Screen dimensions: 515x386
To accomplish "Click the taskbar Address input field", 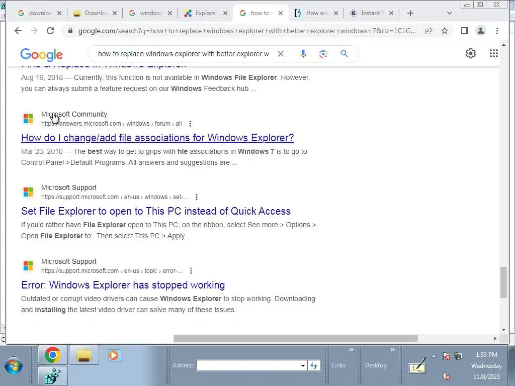I will coord(248,365).
